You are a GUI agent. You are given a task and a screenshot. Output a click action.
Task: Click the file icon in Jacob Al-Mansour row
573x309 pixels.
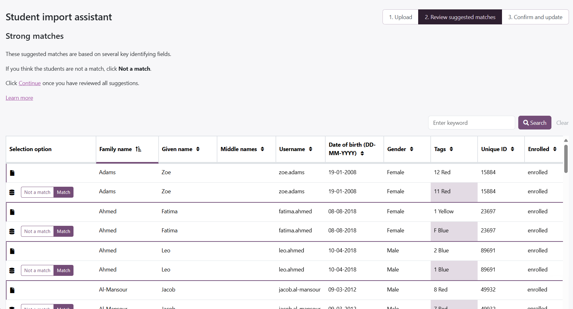(12, 290)
